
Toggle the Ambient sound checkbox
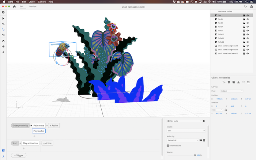coord(168,145)
